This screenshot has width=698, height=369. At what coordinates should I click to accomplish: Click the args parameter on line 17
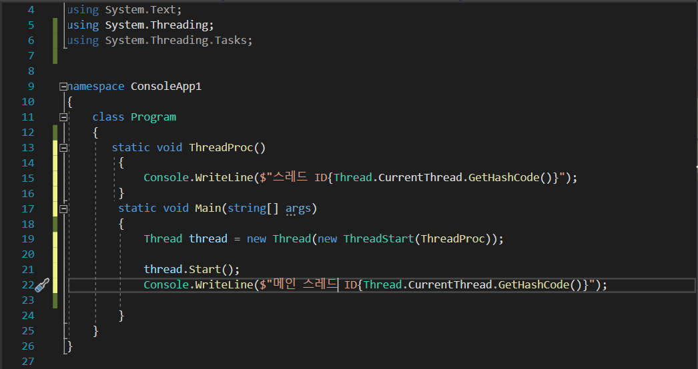[x=298, y=208]
